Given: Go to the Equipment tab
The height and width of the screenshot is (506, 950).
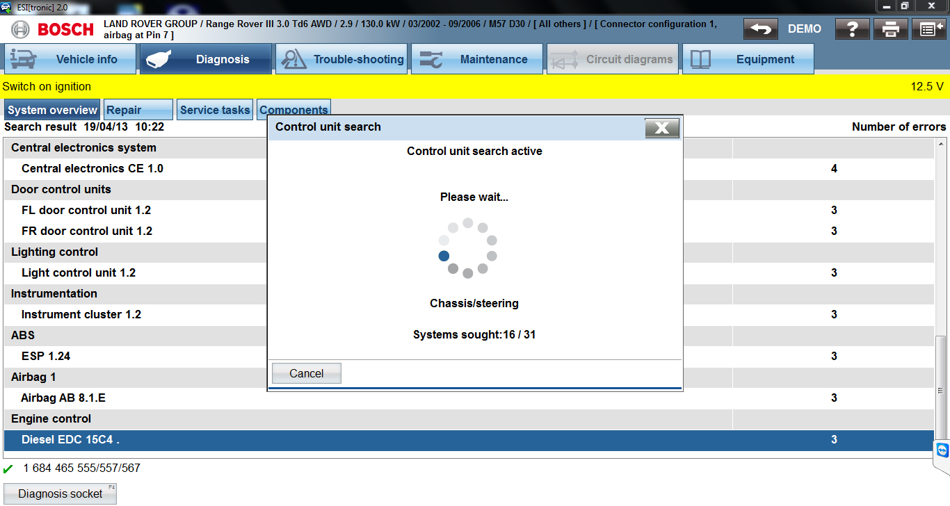Looking at the screenshot, I should [748, 59].
